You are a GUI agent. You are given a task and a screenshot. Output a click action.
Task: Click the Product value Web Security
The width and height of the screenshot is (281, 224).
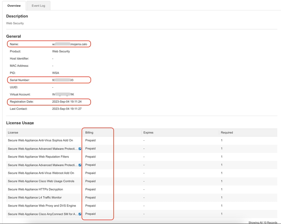pos(61,51)
